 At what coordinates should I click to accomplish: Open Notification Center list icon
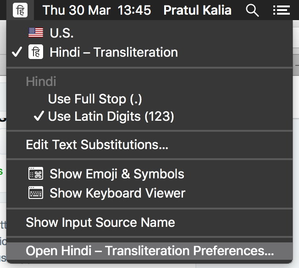280,10
